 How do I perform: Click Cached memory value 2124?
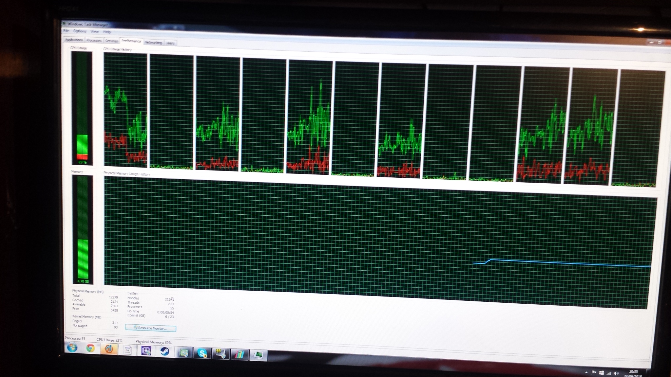pyautogui.click(x=114, y=302)
